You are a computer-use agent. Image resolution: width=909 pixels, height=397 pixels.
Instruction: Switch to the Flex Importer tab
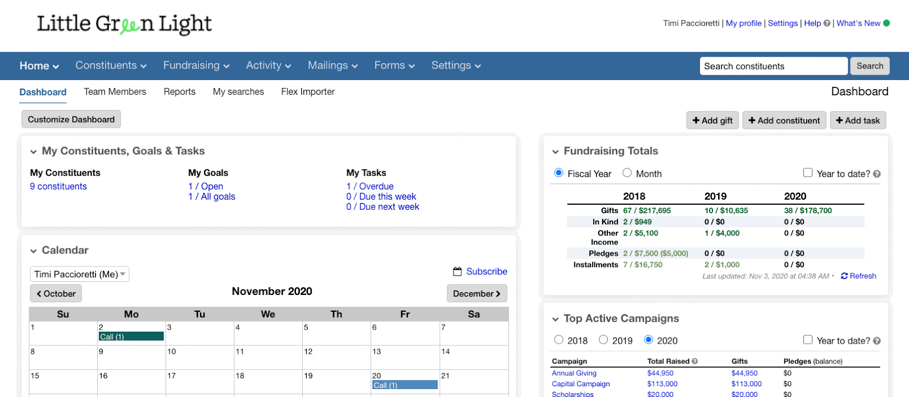coord(308,92)
